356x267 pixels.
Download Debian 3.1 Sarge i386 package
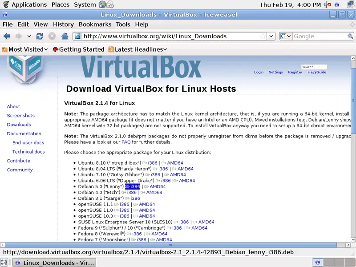(x=135, y=198)
